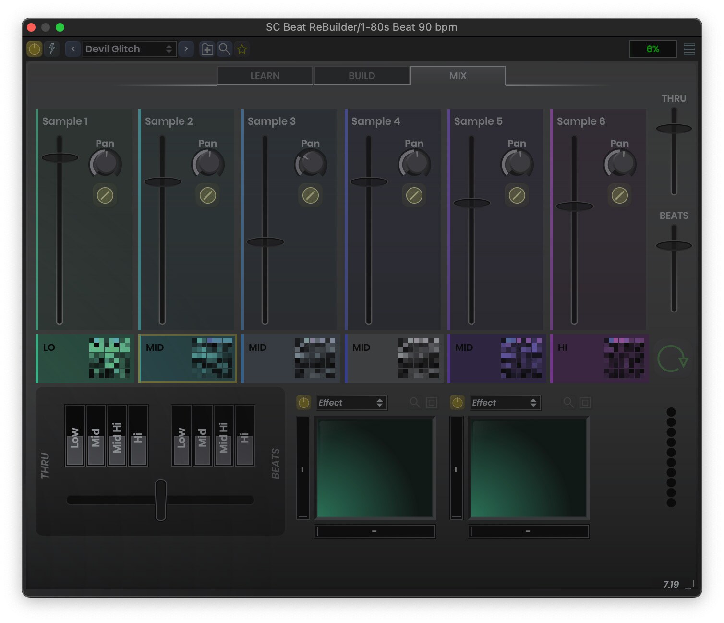
Task: Open the preset search magnifier icon
Action: tap(224, 48)
